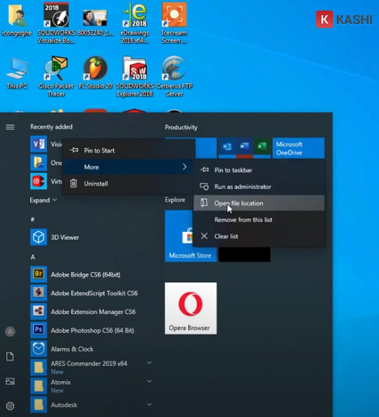Click the Recently added heading

coord(51,127)
